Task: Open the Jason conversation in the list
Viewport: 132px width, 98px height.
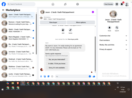Action: [x=18, y=16]
